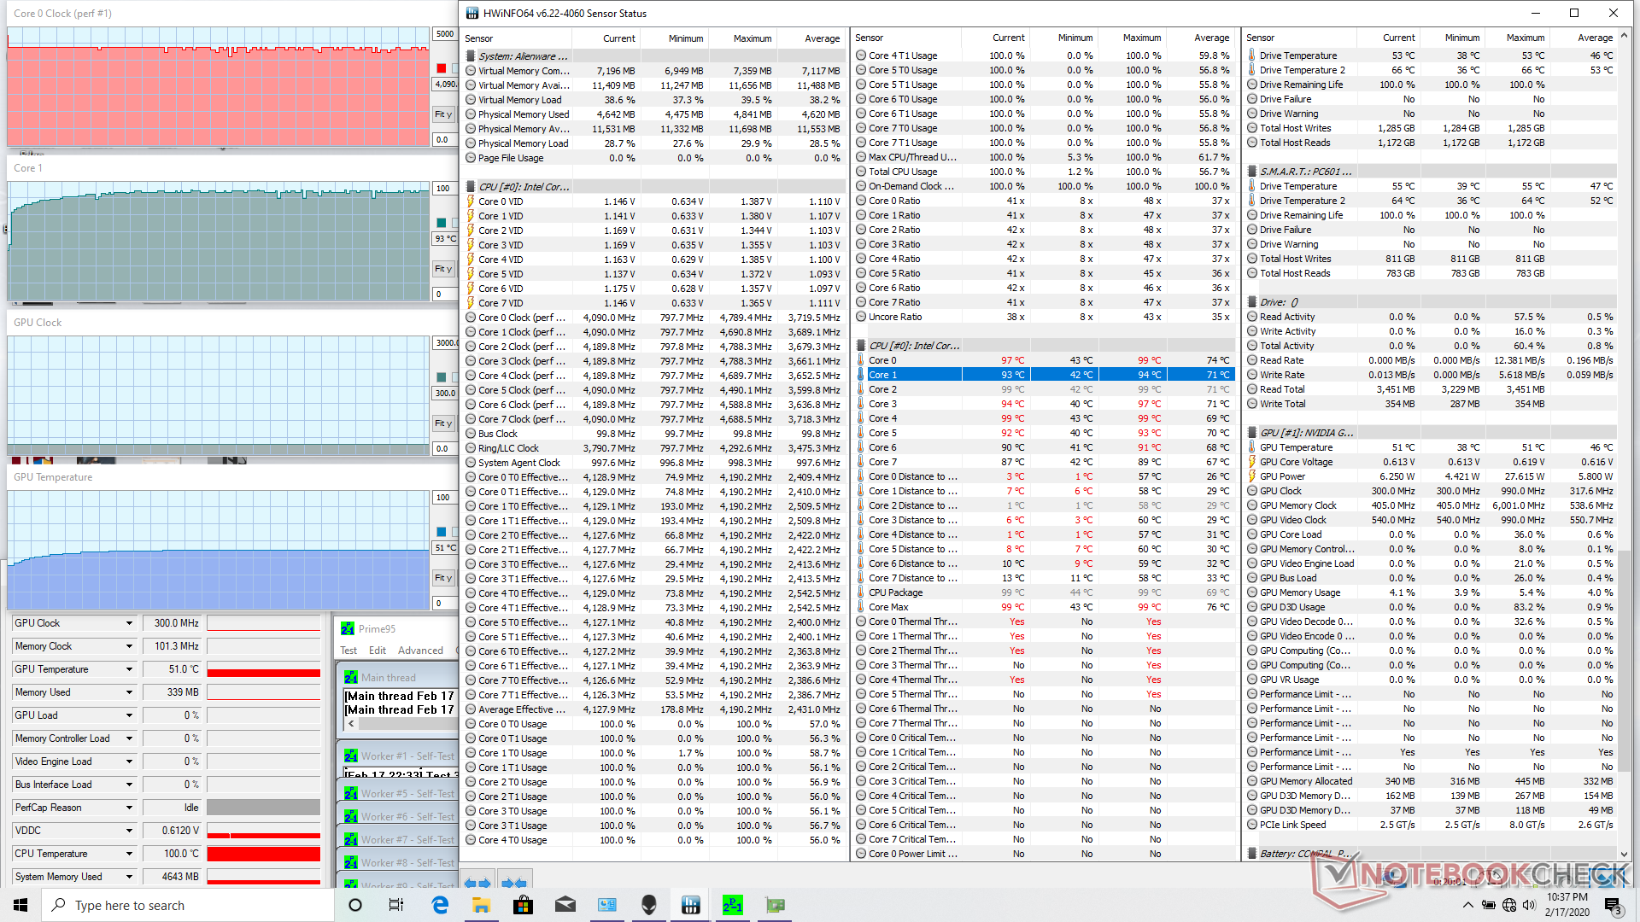Click the red color swatch of the Core 0 Clock graph
1640x922 pixels.
[x=442, y=68]
